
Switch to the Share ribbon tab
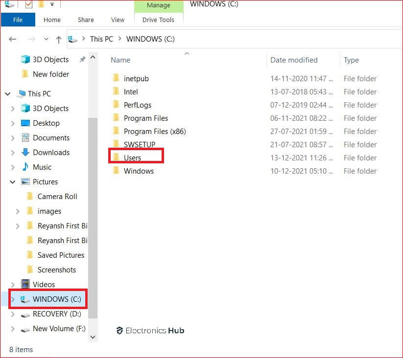(86, 20)
